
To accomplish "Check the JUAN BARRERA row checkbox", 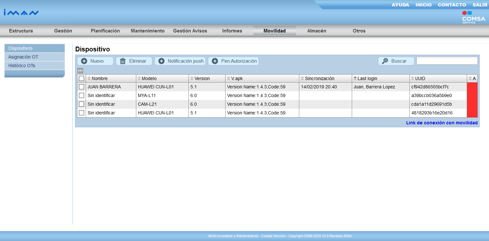I will coord(81,87).
